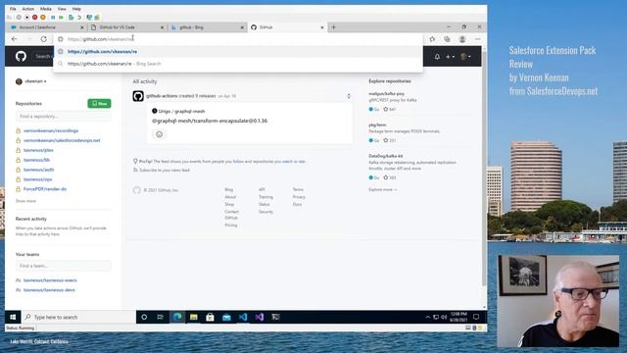Switch to the GitHub for VS Code tab
The height and width of the screenshot is (353, 627).
coord(126,27)
